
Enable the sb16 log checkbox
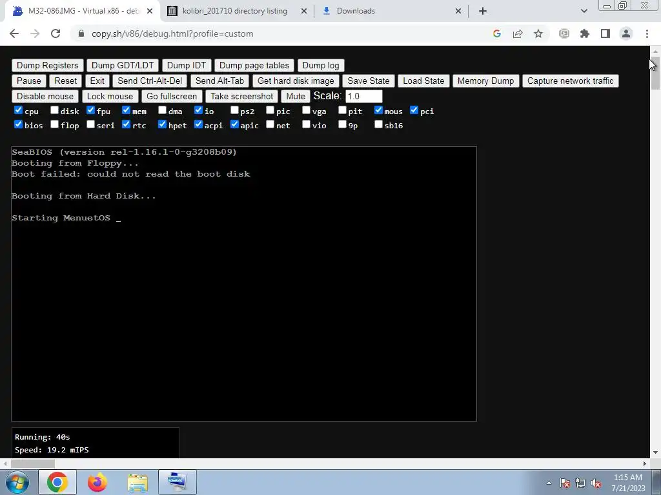pyautogui.click(x=378, y=124)
